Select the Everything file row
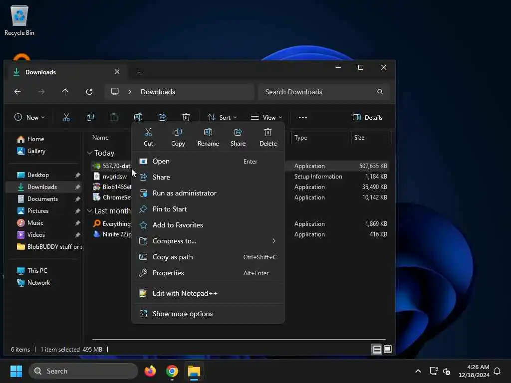The width and height of the screenshot is (511, 383). point(240,224)
